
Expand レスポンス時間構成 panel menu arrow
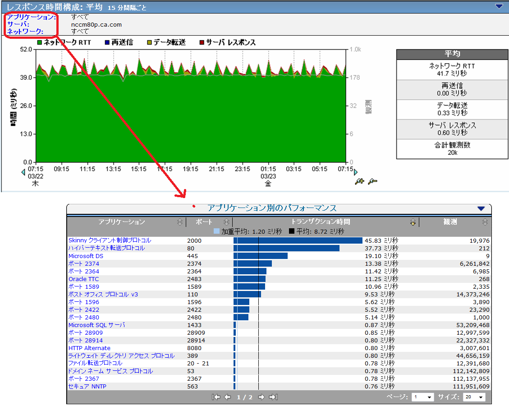click(499, 6)
